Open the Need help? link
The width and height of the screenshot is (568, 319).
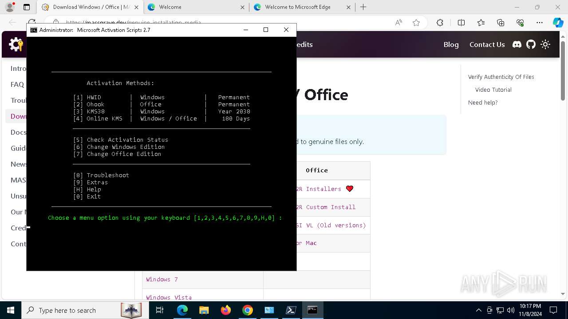tap(483, 102)
